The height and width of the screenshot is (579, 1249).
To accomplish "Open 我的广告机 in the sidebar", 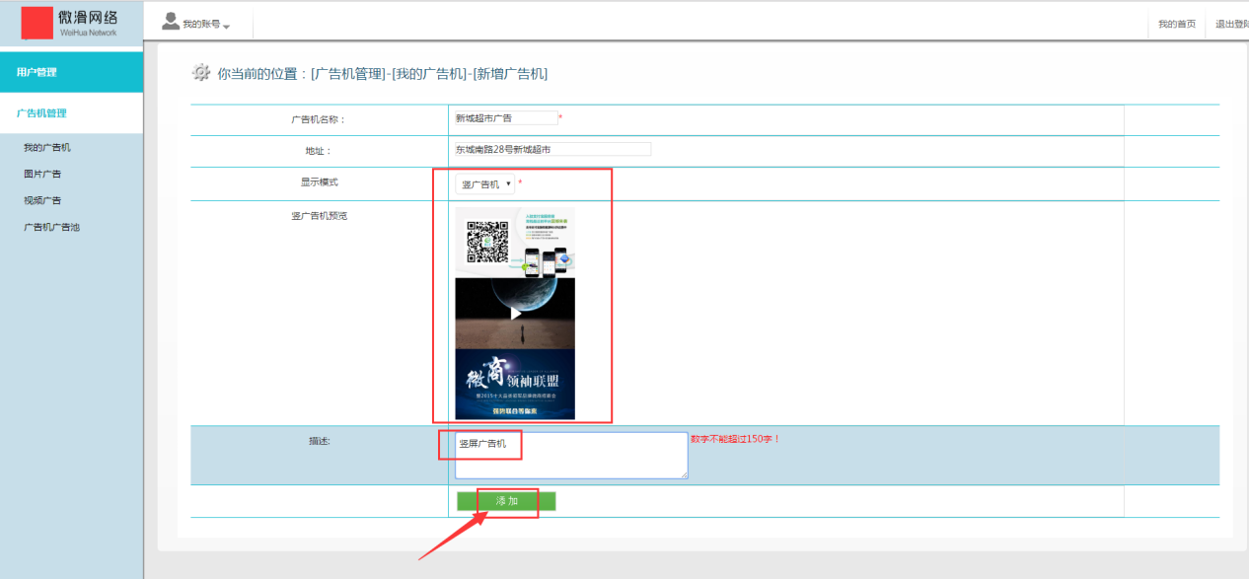I will 47,148.
